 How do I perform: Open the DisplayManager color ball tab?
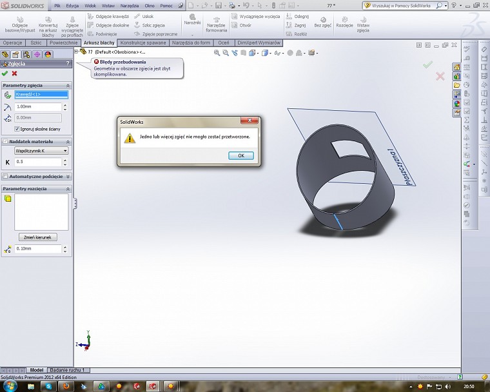(x=48, y=54)
